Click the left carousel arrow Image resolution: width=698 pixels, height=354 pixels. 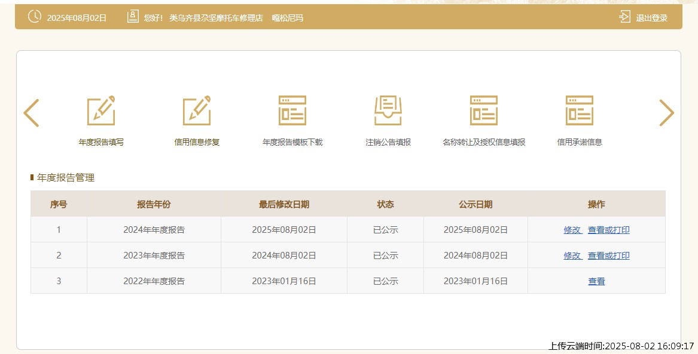click(31, 113)
